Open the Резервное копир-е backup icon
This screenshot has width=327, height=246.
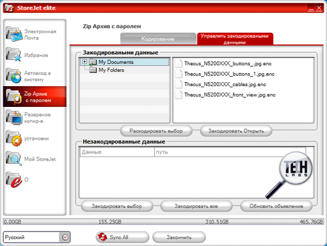tap(14, 117)
